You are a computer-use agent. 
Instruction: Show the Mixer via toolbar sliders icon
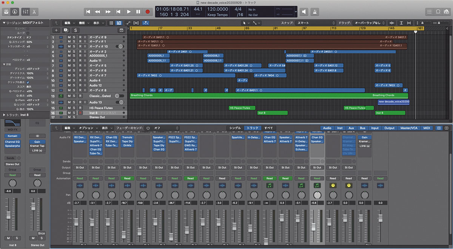pos(26,12)
